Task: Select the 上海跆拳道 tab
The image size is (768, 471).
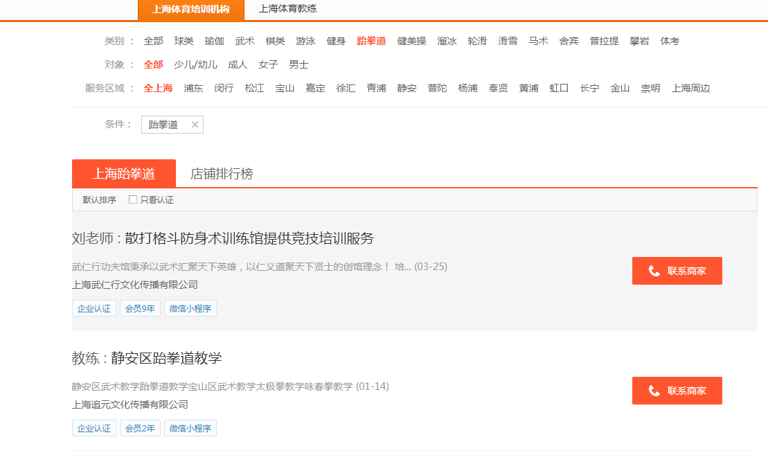Action: (x=124, y=173)
